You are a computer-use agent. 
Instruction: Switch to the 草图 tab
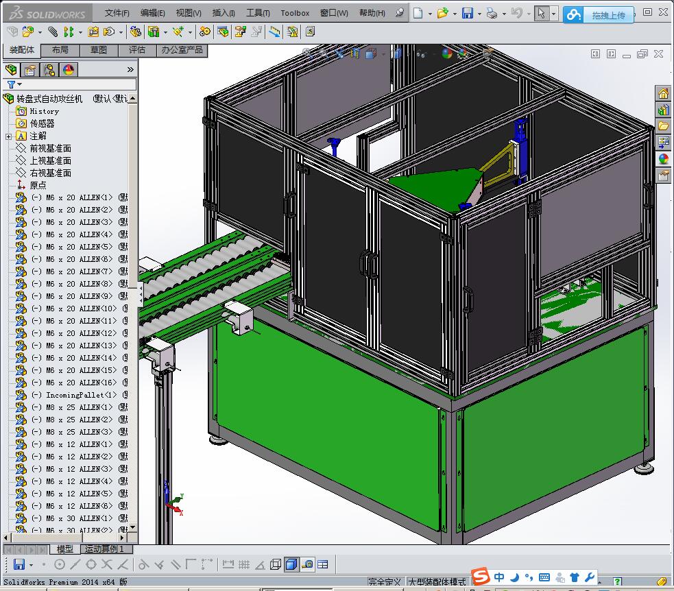click(x=99, y=50)
